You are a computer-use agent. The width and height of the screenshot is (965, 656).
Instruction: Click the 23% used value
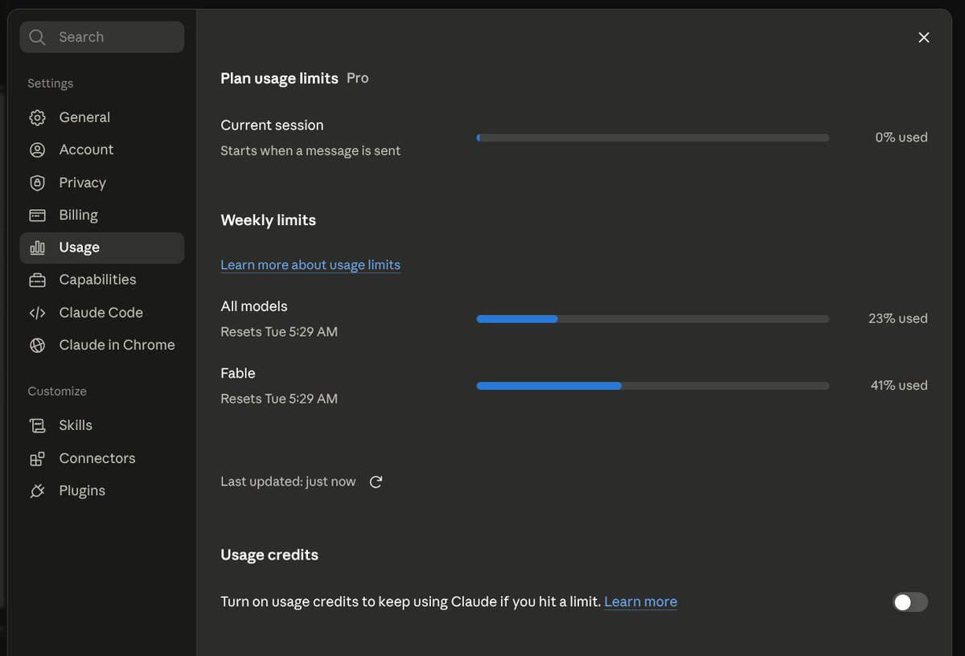(898, 318)
